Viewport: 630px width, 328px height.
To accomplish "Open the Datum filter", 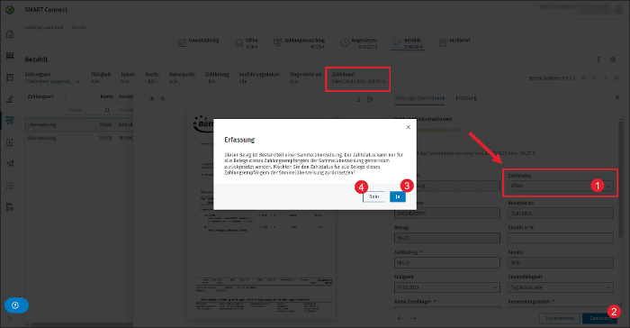I will point(128,77).
